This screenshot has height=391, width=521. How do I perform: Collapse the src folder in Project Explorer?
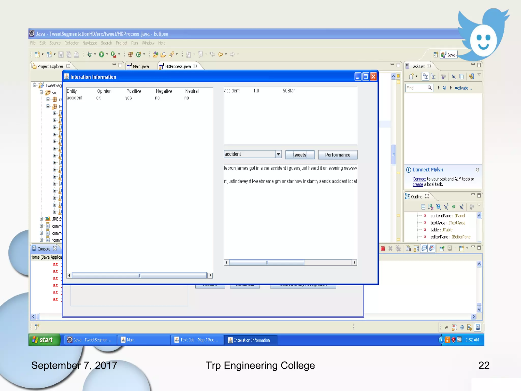[x=41, y=92]
